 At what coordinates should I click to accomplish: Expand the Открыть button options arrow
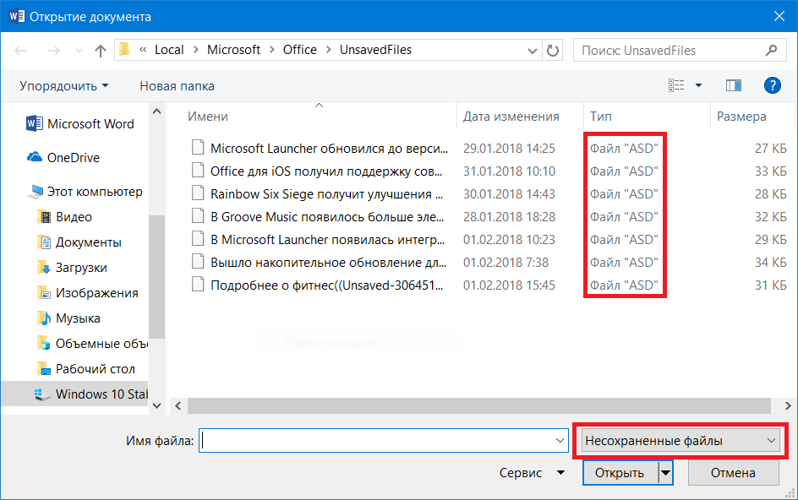pyautogui.click(x=665, y=473)
